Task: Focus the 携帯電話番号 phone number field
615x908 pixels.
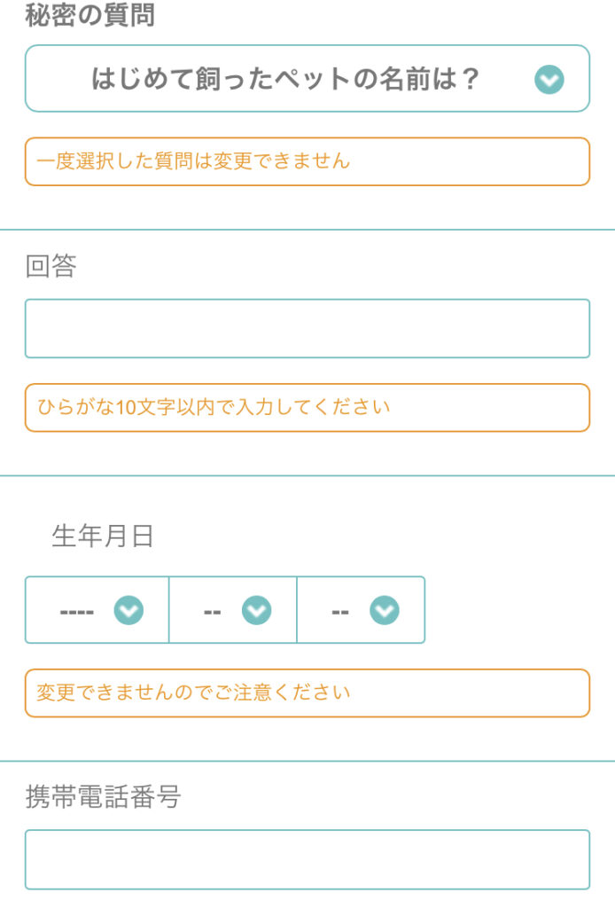Action: coord(307,859)
